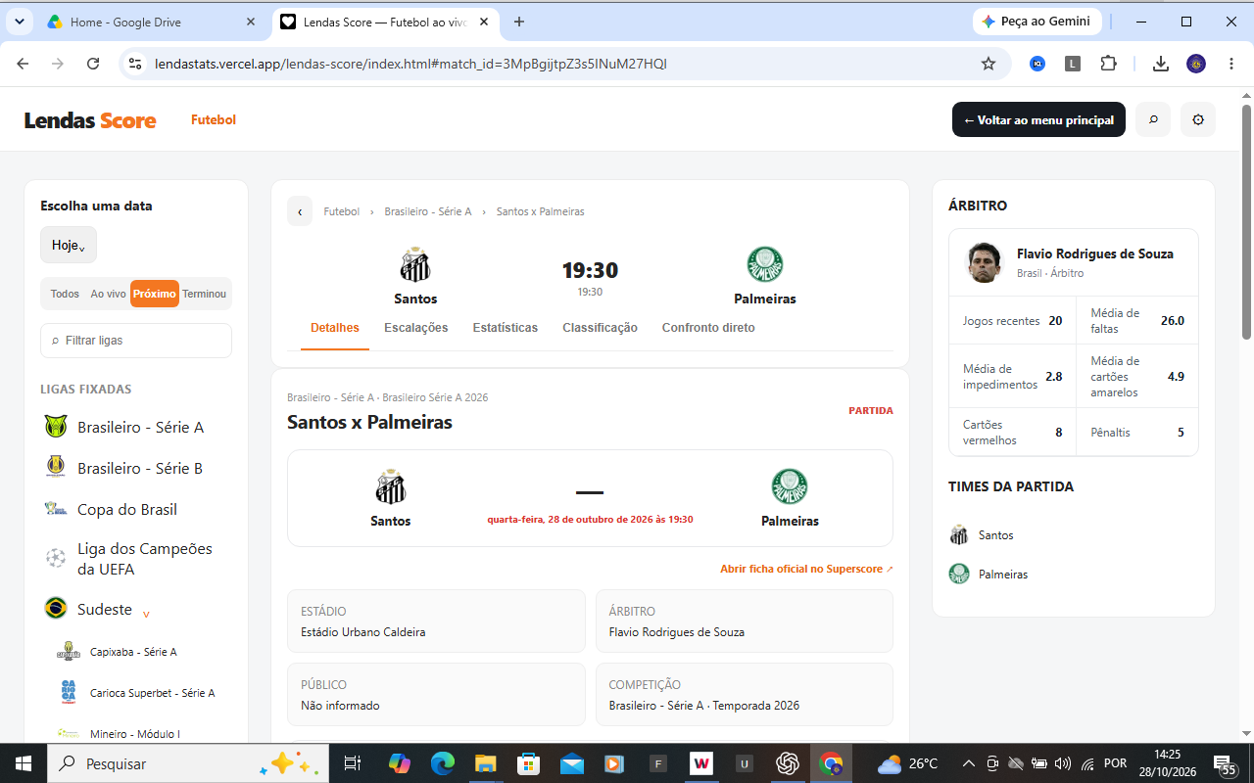This screenshot has height=783, width=1254.
Task: Switch to the Classificação tab
Action: pos(600,328)
